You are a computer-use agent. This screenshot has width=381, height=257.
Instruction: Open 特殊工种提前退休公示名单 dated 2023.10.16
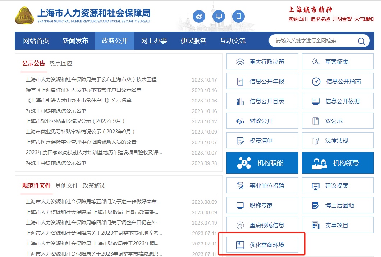[56, 111]
